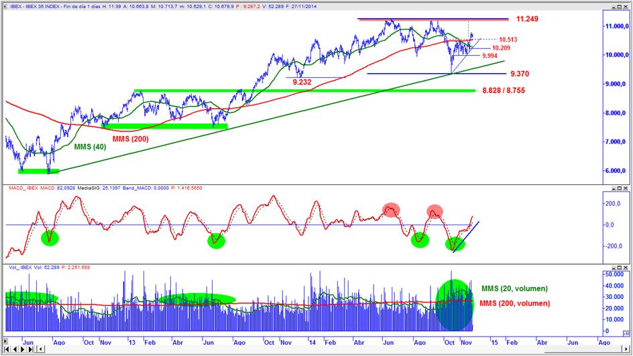Click the 9.232 price label
The height and width of the screenshot is (356, 633).
click(302, 82)
